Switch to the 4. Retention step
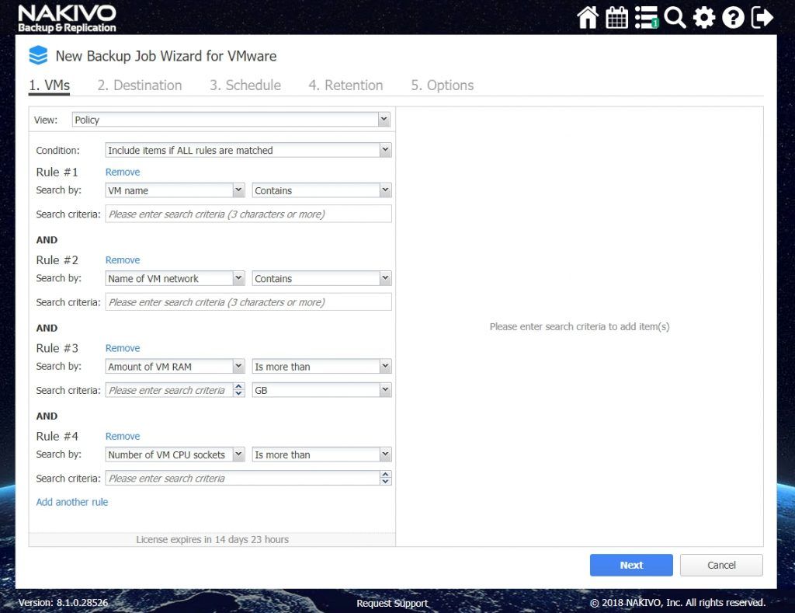795x613 pixels. coord(345,85)
